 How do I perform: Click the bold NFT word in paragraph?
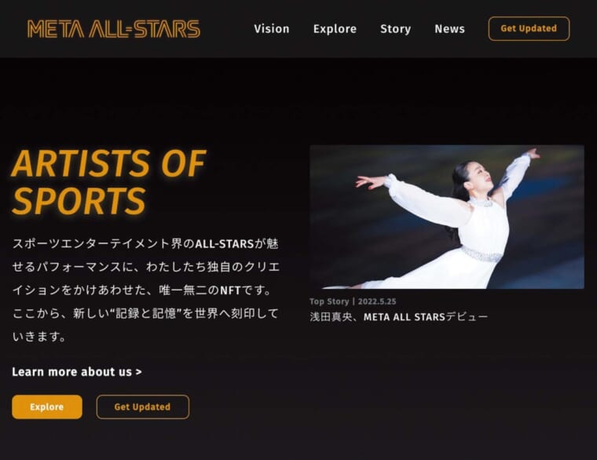click(230, 290)
